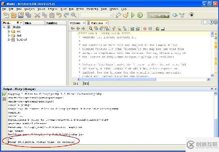
Task: Click the New Project toolbar icon
Action: (13, 15)
